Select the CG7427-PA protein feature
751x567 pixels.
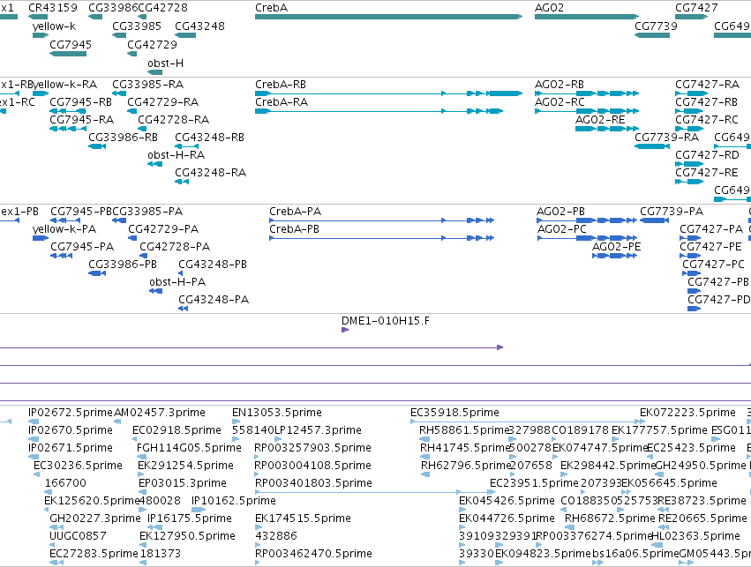pyautogui.click(x=690, y=238)
